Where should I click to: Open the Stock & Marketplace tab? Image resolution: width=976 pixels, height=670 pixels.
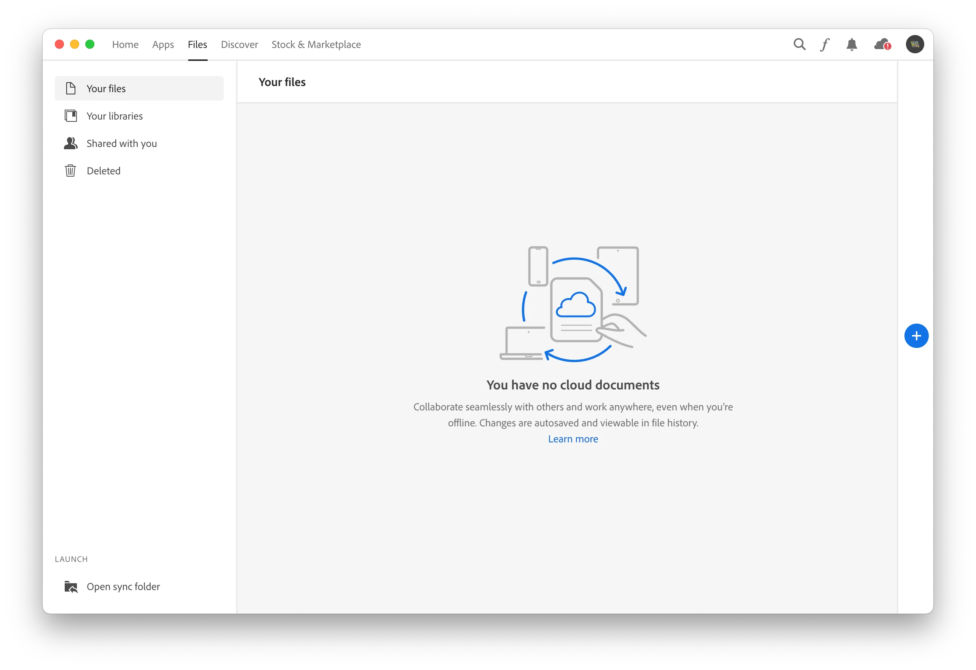[x=316, y=45]
